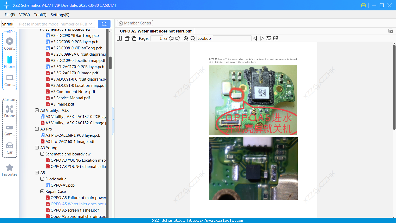Open A3 ADC091-0 Location map.pdf
Viewport: 396px width, 223px height.
coord(76,85)
